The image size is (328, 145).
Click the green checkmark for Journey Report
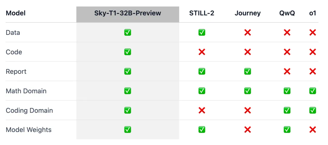pyautogui.click(x=248, y=71)
